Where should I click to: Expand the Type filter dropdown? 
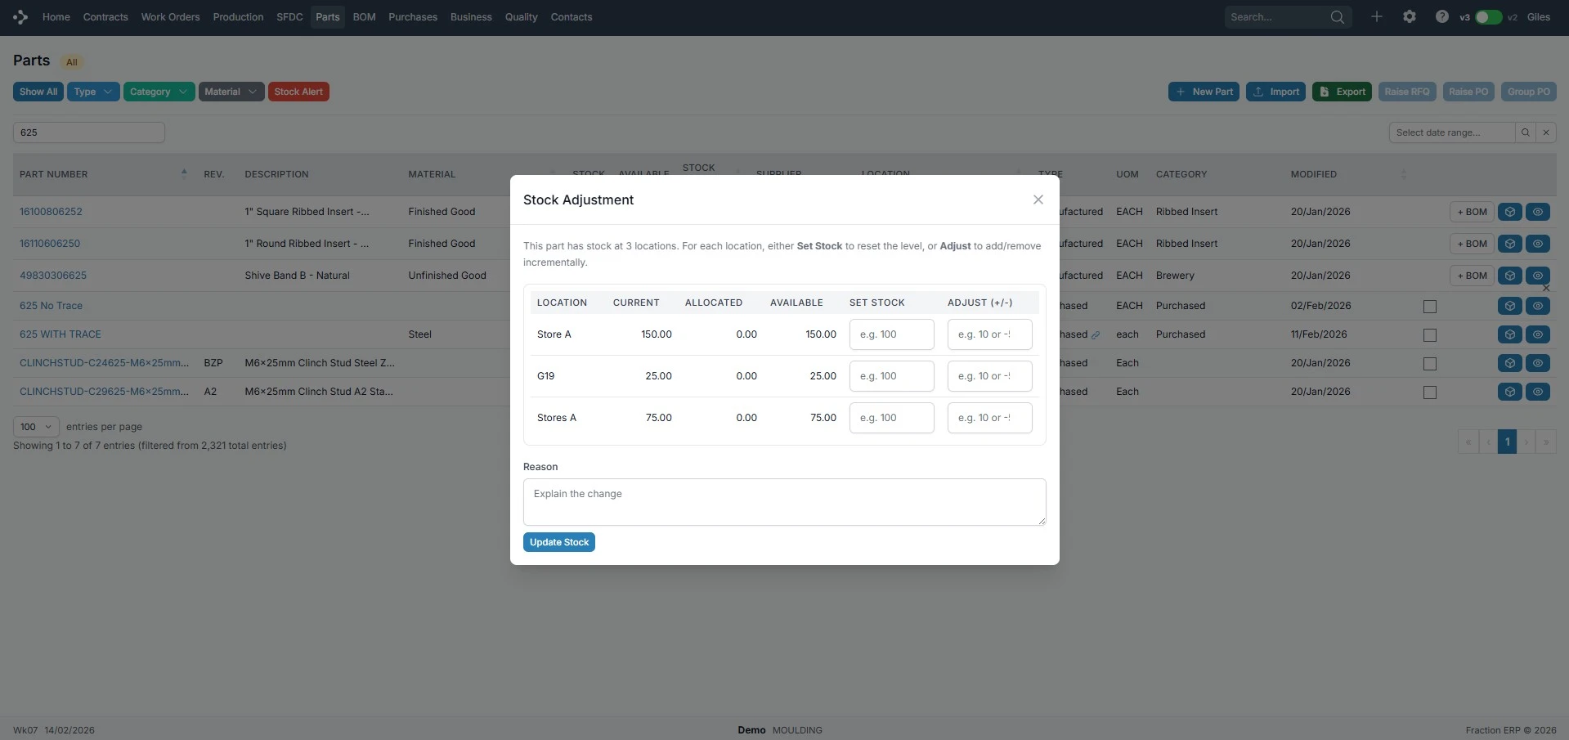[x=93, y=92]
